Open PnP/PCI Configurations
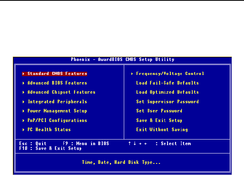Image resolution: width=244 pixels, height=175 pixels. click(57, 120)
